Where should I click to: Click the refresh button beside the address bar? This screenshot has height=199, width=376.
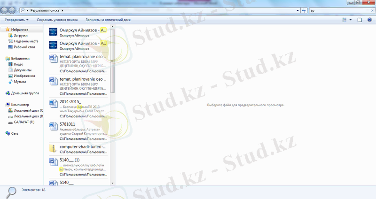pyautogui.click(x=303, y=9)
